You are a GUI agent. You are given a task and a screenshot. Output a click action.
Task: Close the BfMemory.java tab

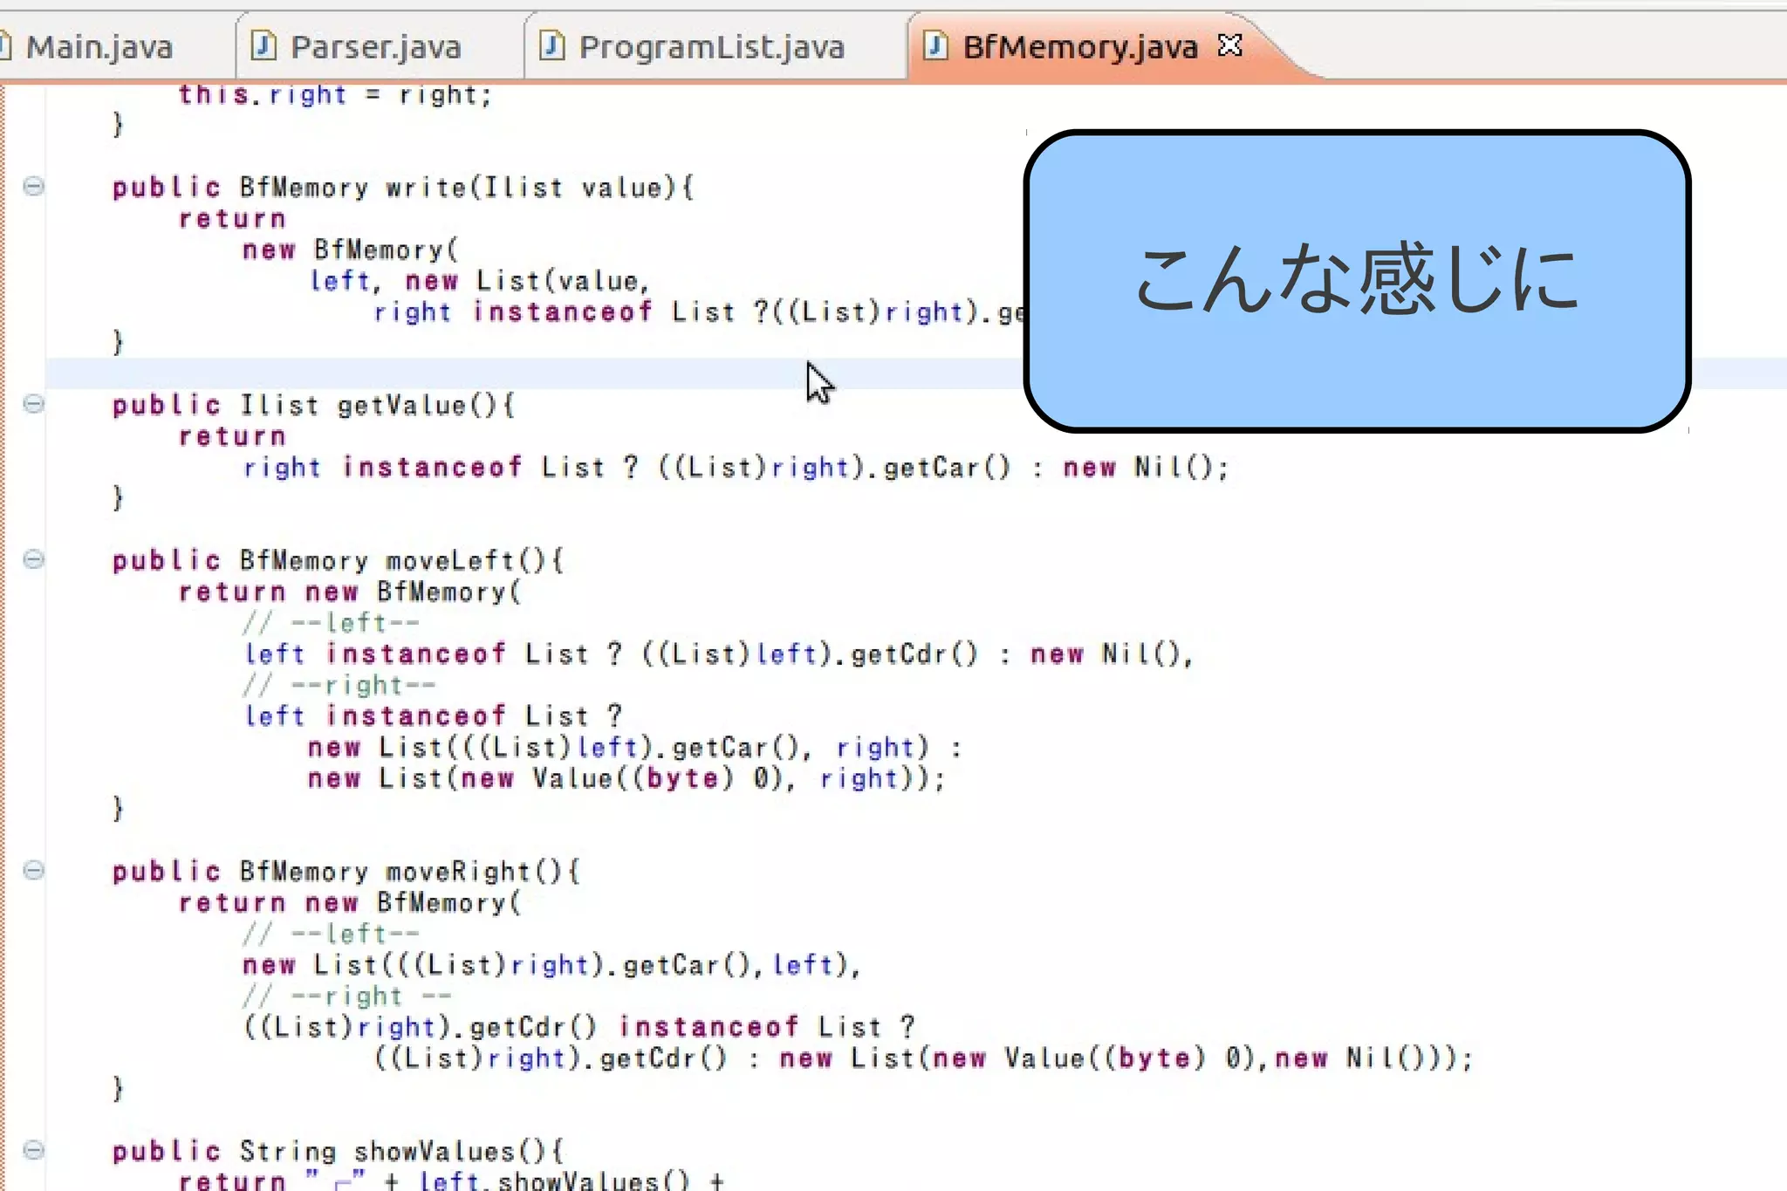(x=1229, y=44)
